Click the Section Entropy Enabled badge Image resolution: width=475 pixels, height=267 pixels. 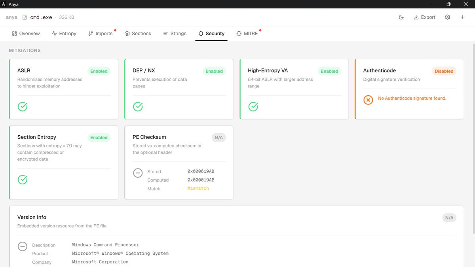click(99, 138)
